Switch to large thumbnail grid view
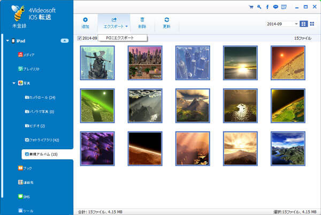 304,24
